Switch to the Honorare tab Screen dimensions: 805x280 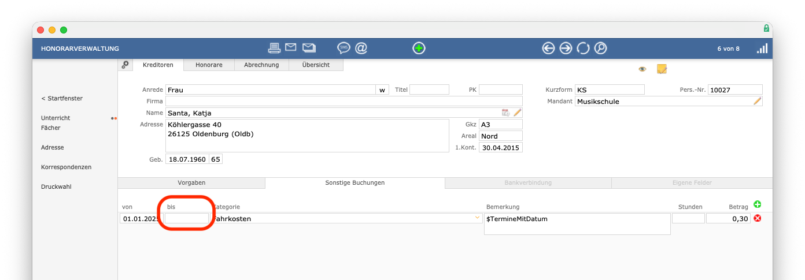coord(209,65)
